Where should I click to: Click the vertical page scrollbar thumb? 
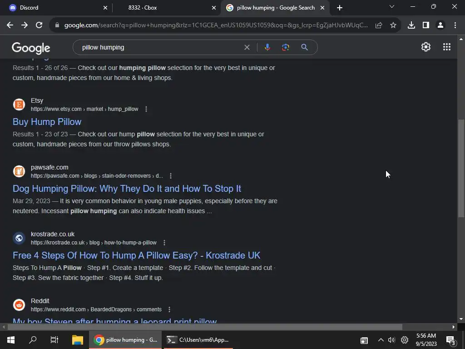point(461,168)
